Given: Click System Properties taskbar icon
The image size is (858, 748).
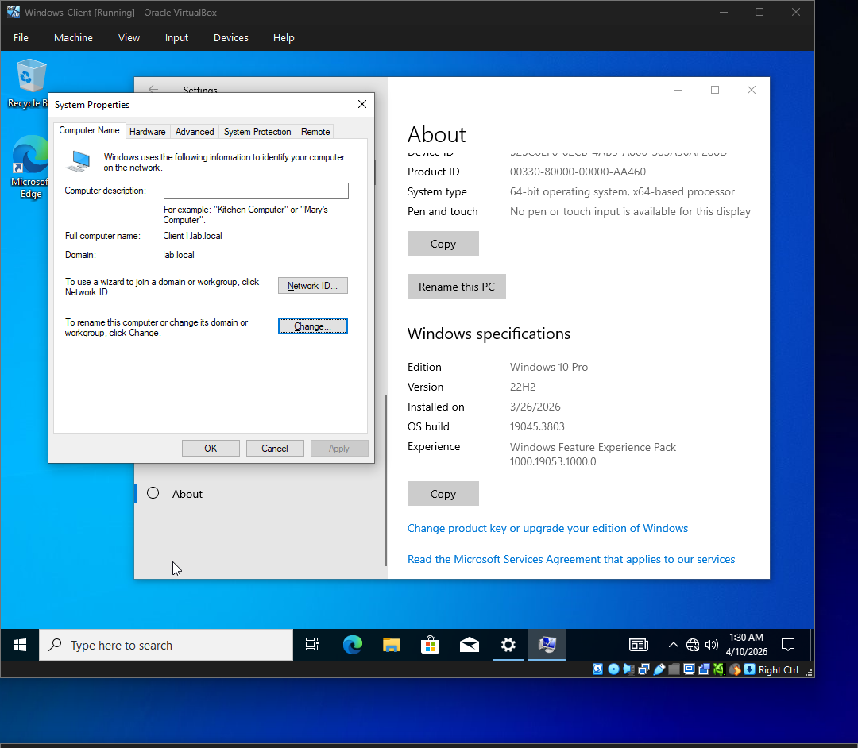Looking at the screenshot, I should pyautogui.click(x=547, y=646).
